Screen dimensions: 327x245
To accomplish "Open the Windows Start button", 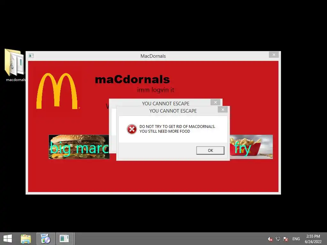I will click(x=8, y=239).
